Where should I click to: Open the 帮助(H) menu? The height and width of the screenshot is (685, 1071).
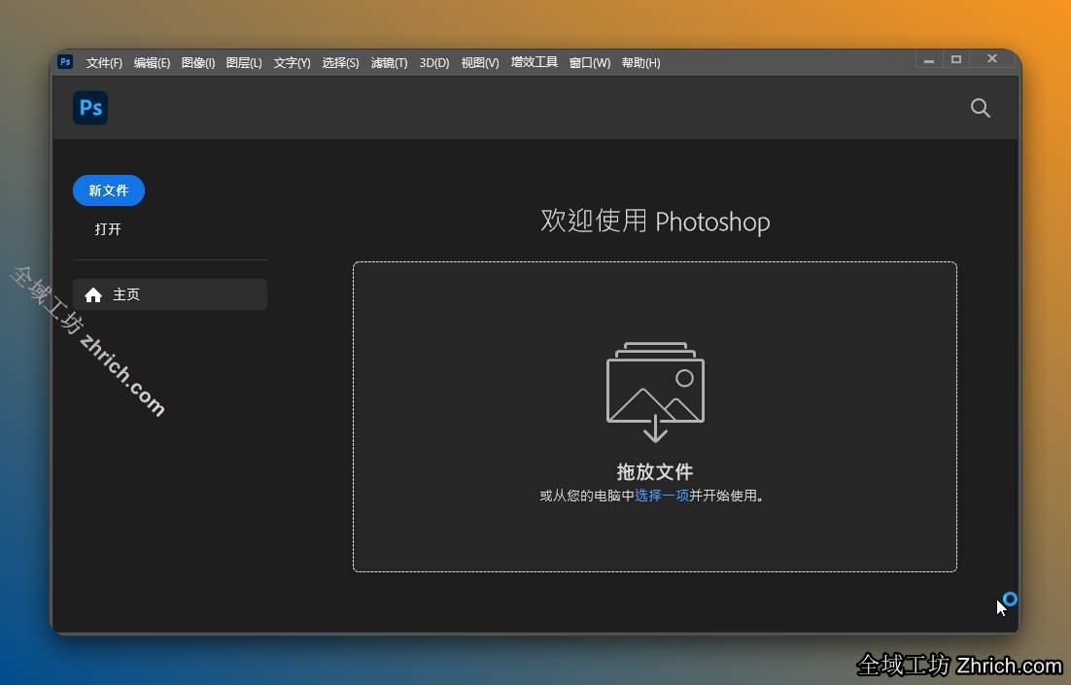(x=640, y=63)
